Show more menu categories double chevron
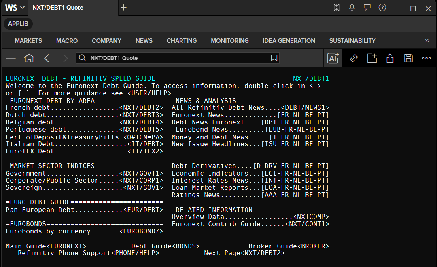437x267 pixels. 427,41
